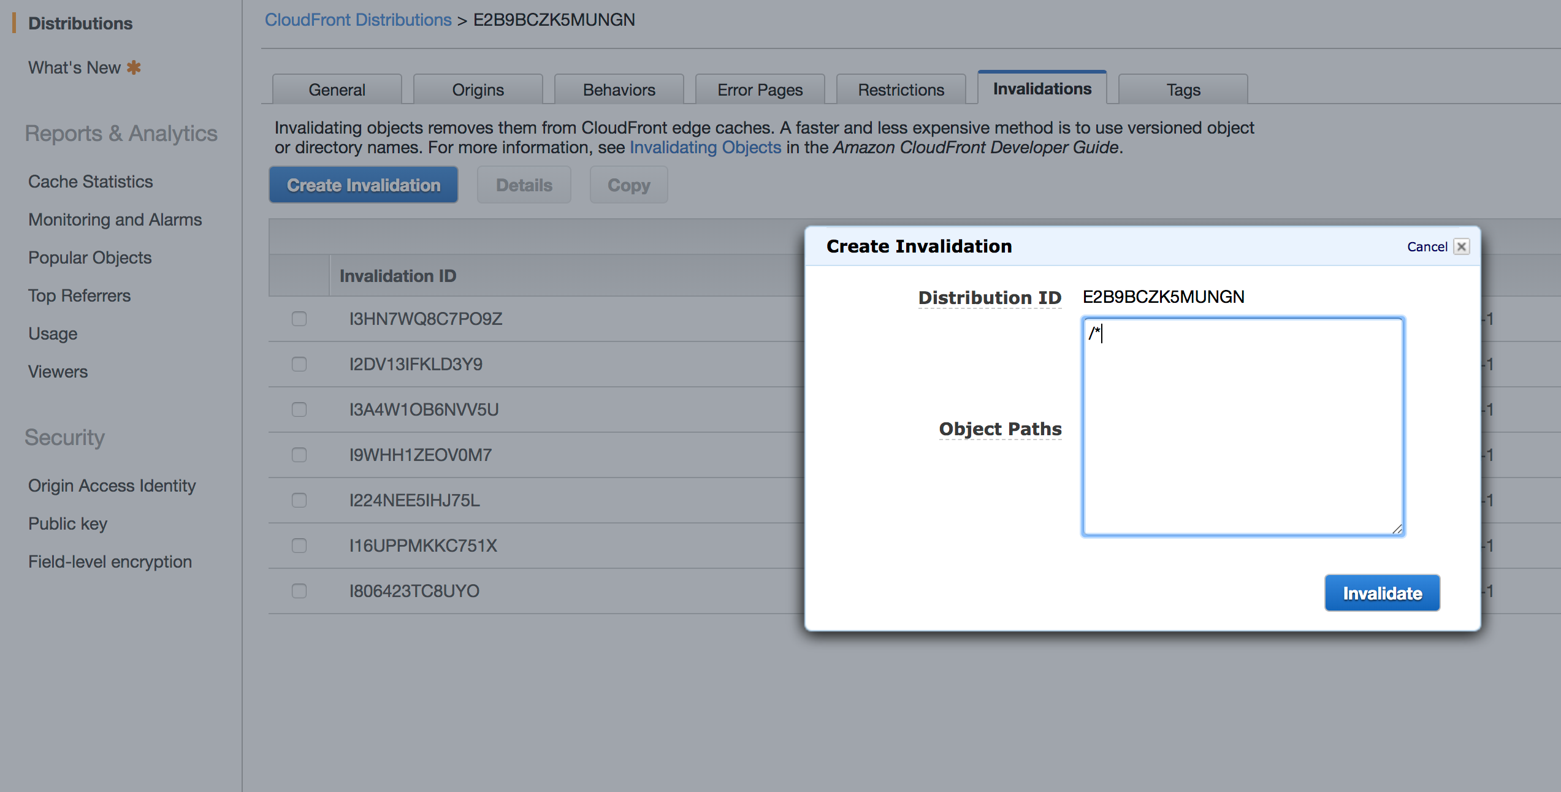Go to the Origins tab
Screen dimensions: 1561x792
(478, 89)
